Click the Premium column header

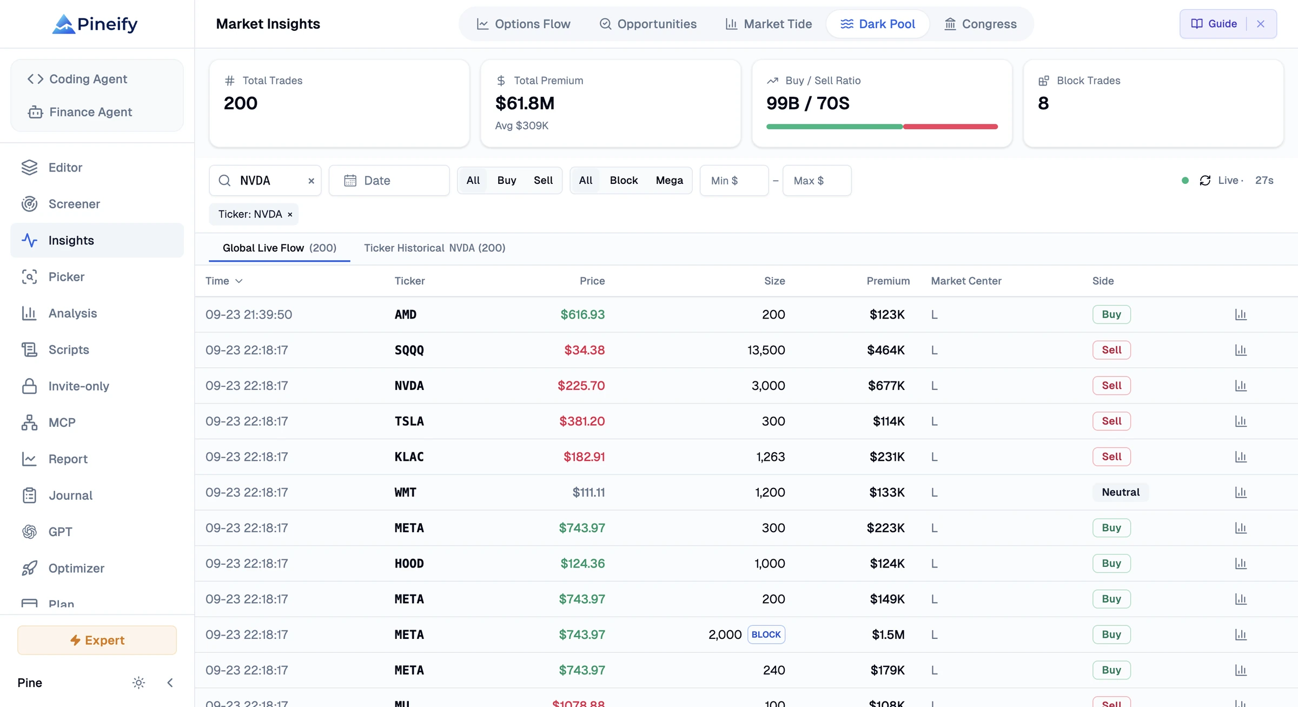point(888,281)
